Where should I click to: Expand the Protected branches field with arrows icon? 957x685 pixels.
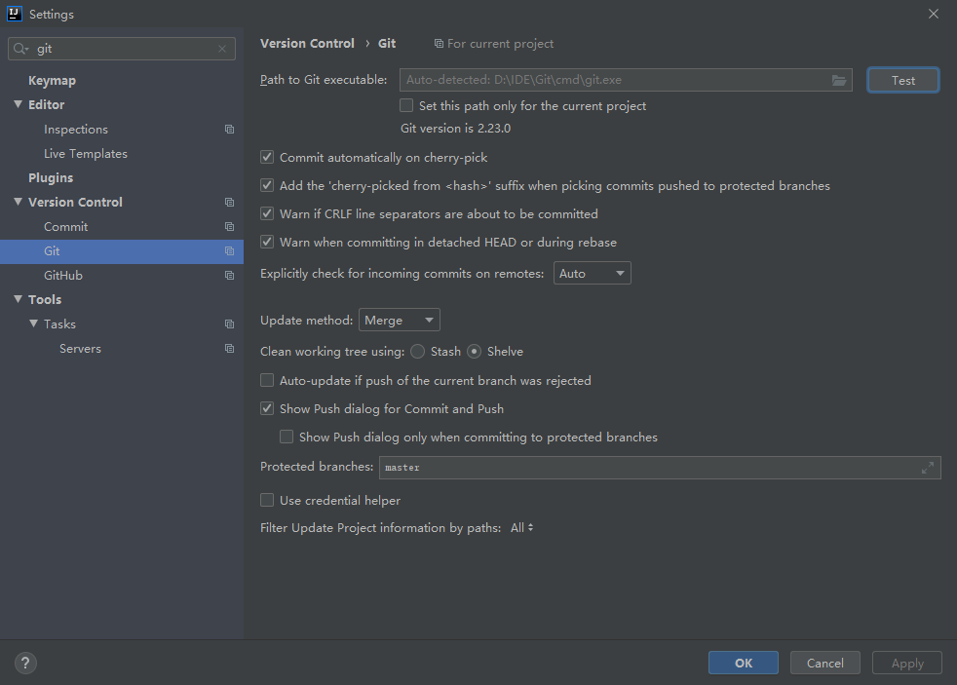coord(928,468)
